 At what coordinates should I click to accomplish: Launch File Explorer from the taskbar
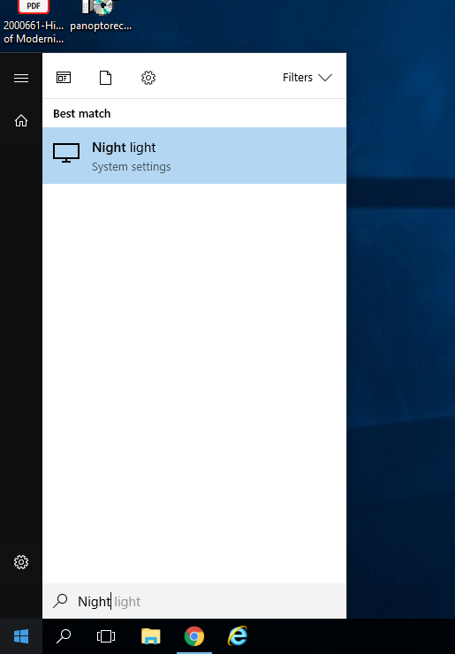(x=150, y=636)
